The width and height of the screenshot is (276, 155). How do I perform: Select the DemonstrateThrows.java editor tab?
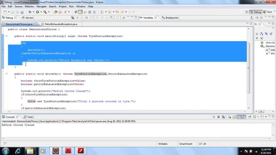click(19, 24)
